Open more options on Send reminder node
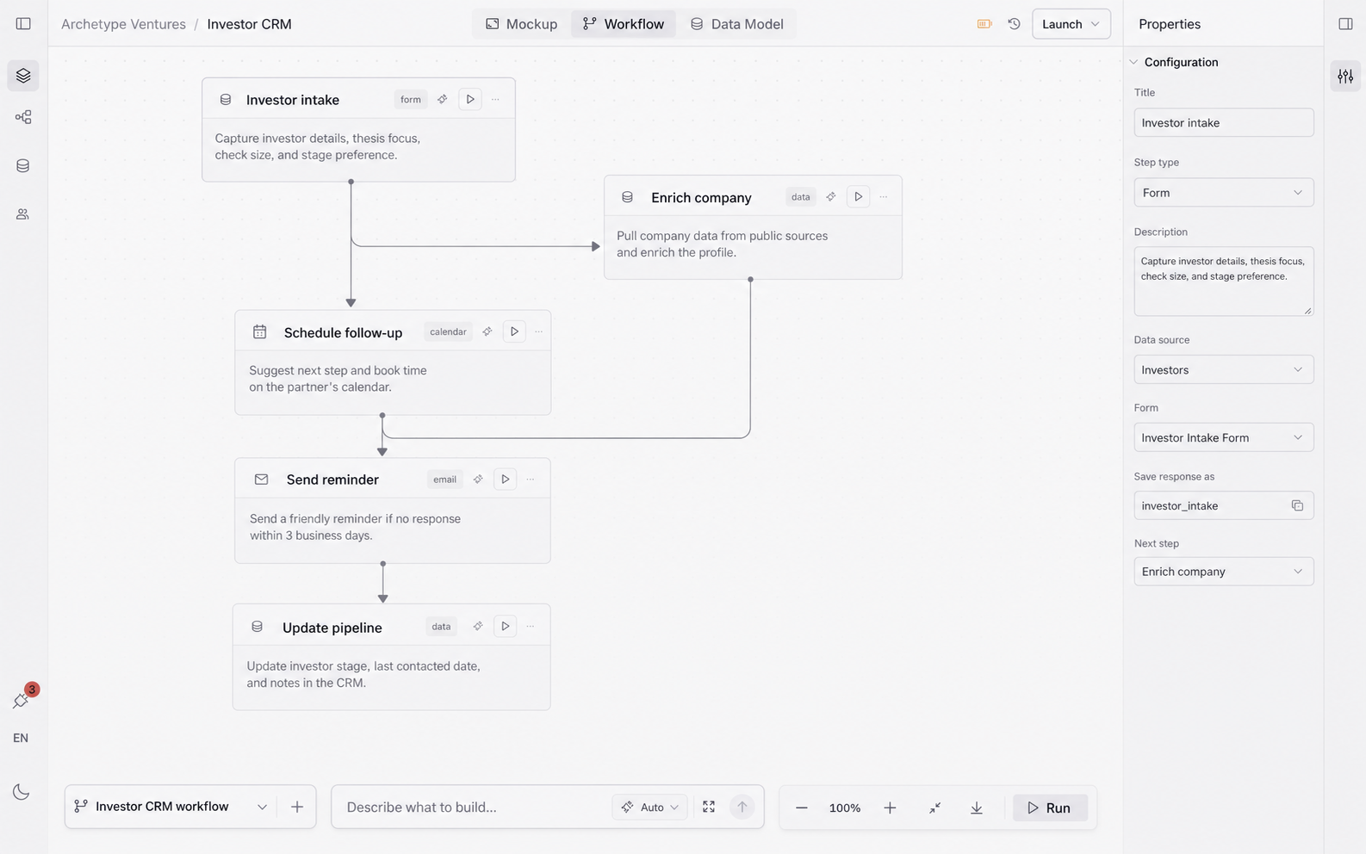The width and height of the screenshot is (1366, 854). [531, 479]
